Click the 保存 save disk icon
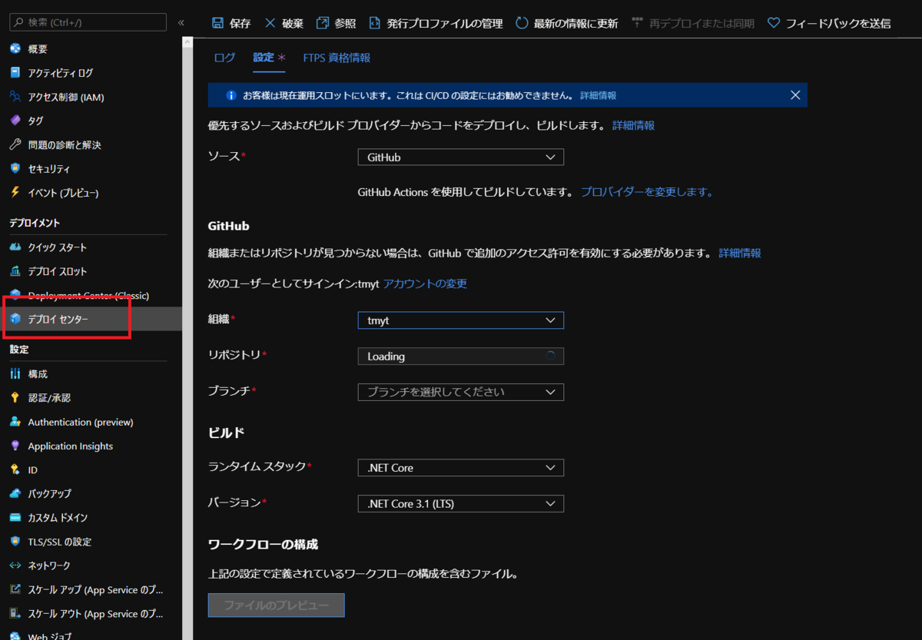The width and height of the screenshot is (922, 640). click(217, 23)
